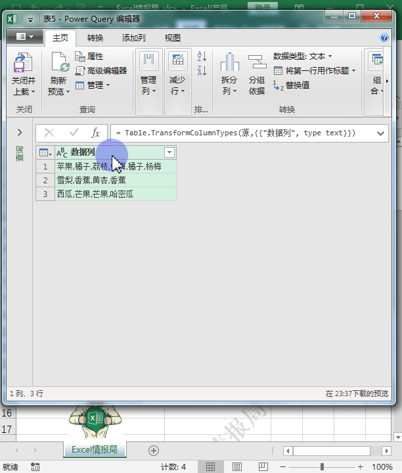The image size is (402, 473).
Task: Open the Data Type: Text (数据类型) dropdown
Action: tap(303, 56)
